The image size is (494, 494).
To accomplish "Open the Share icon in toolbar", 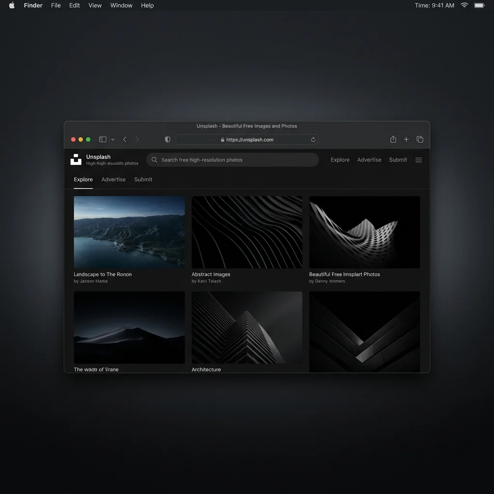I will point(393,139).
